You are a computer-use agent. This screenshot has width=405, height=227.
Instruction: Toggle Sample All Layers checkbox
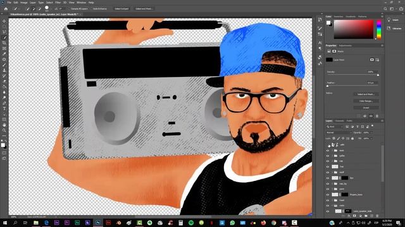(70, 9)
